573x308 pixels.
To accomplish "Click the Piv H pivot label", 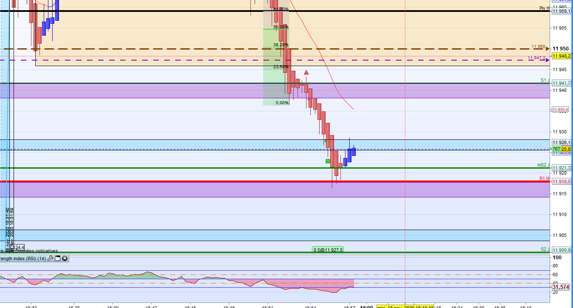I will pyautogui.click(x=544, y=8).
